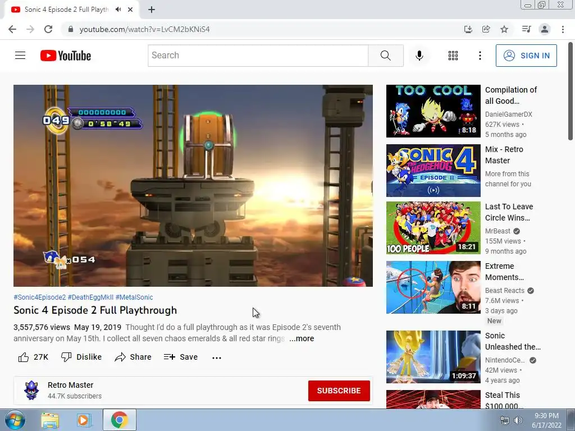575x431 pixels.
Task: Open the YouTube guide hamburger menu
Action: pos(20,56)
